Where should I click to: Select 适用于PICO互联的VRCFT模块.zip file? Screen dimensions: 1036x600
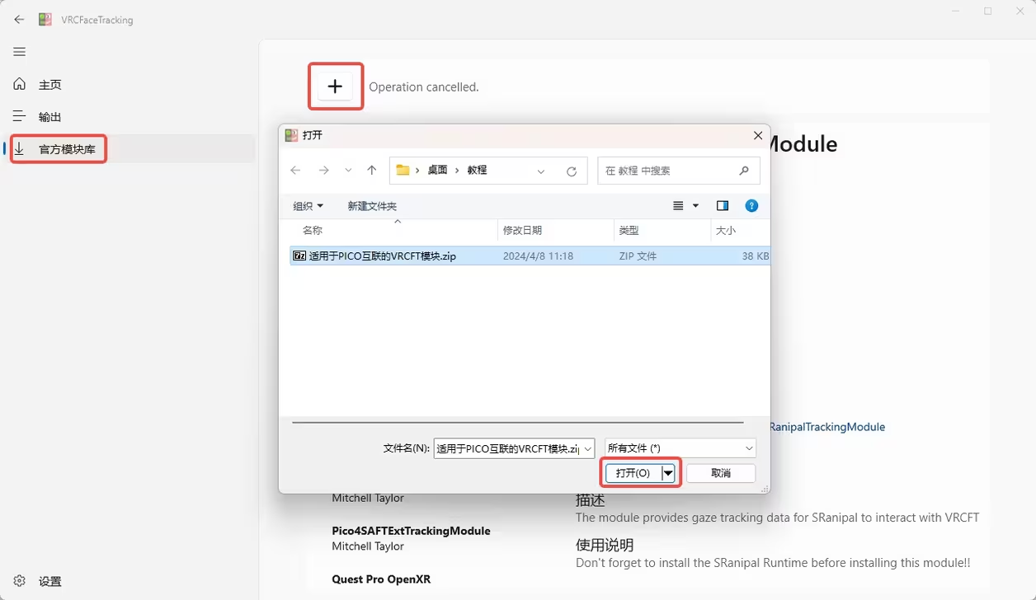click(530, 256)
